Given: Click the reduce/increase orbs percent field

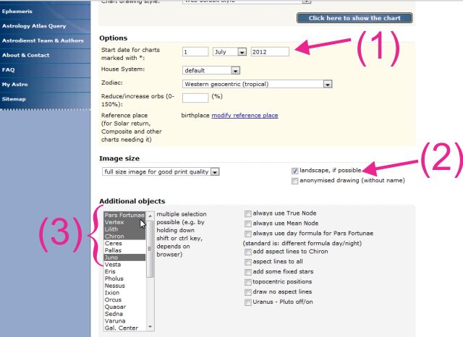Looking at the screenshot, I should (x=195, y=98).
